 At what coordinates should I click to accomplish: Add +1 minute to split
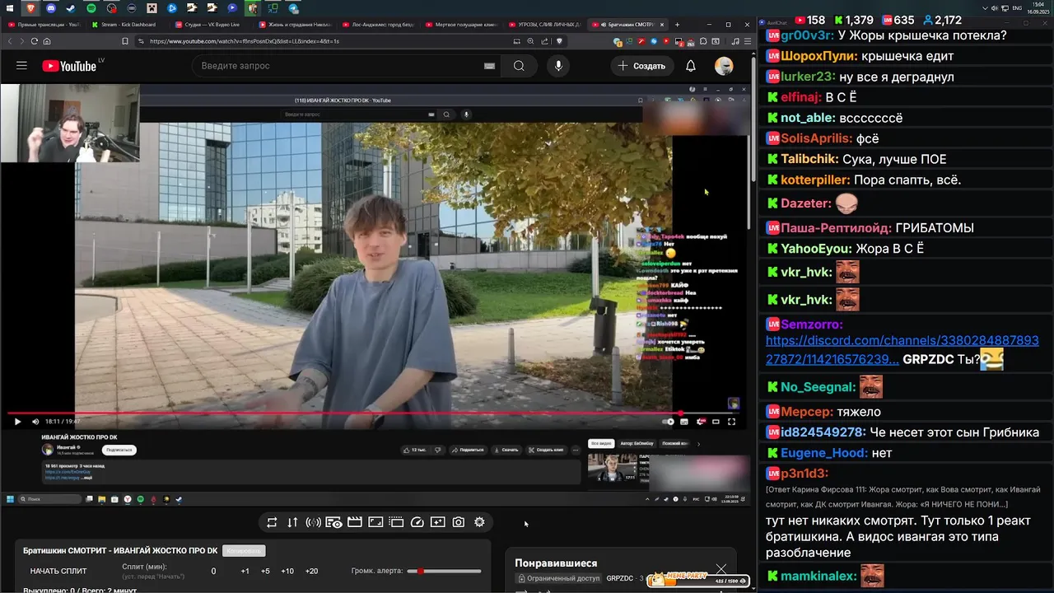(245, 571)
